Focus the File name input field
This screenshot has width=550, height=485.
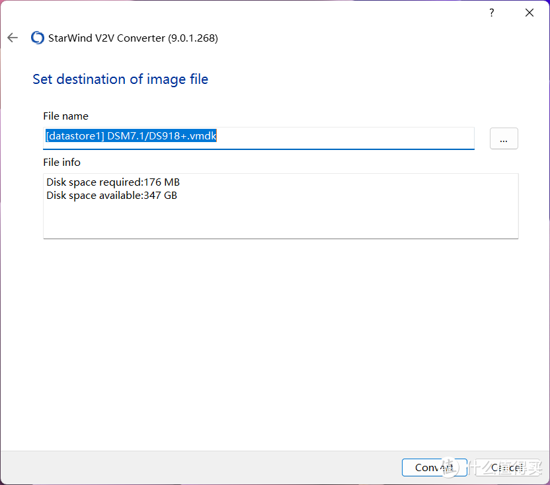[258, 138]
